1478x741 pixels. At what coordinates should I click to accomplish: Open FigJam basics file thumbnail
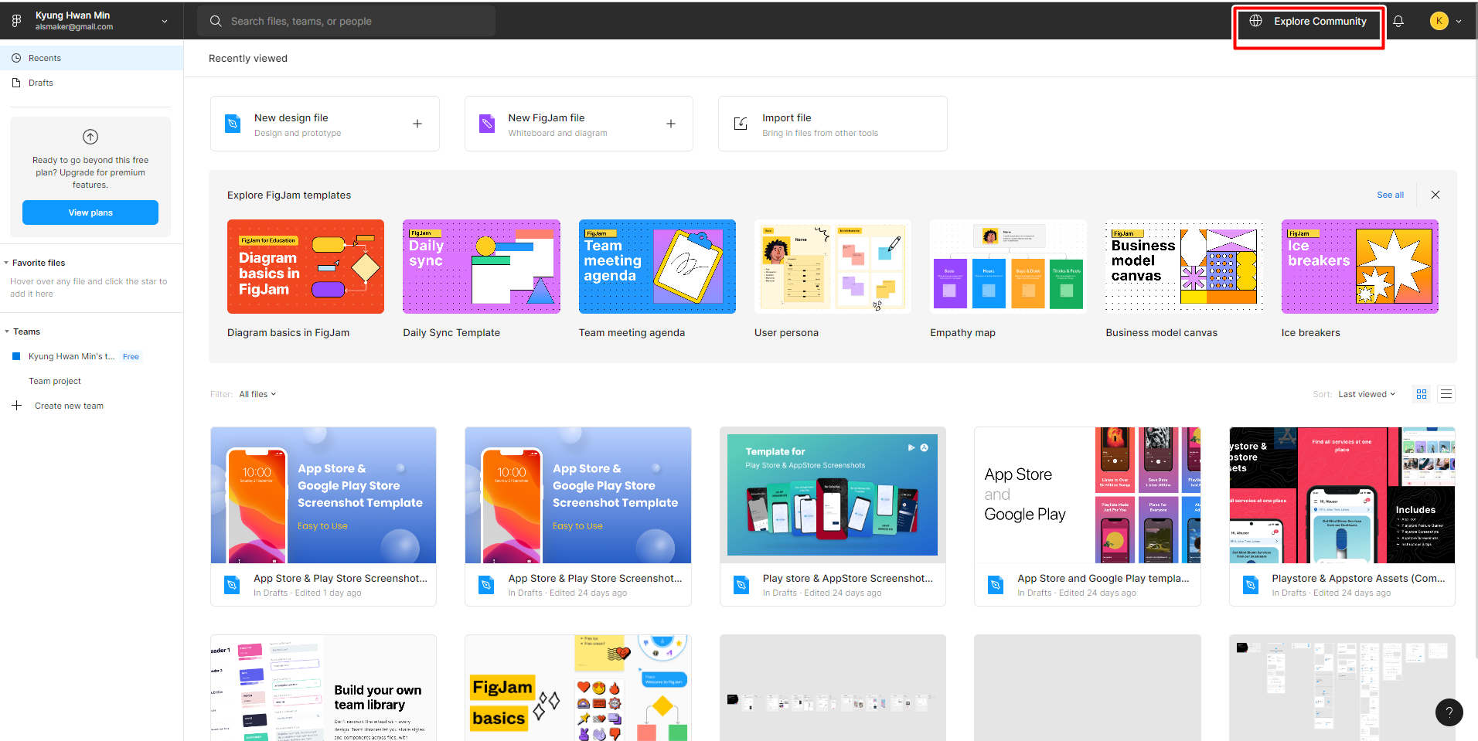pos(578,688)
